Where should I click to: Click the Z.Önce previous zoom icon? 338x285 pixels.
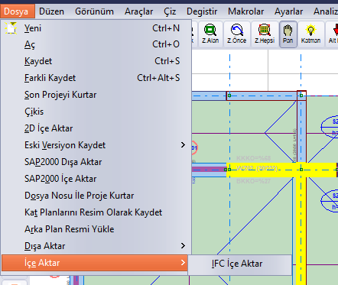click(x=237, y=34)
